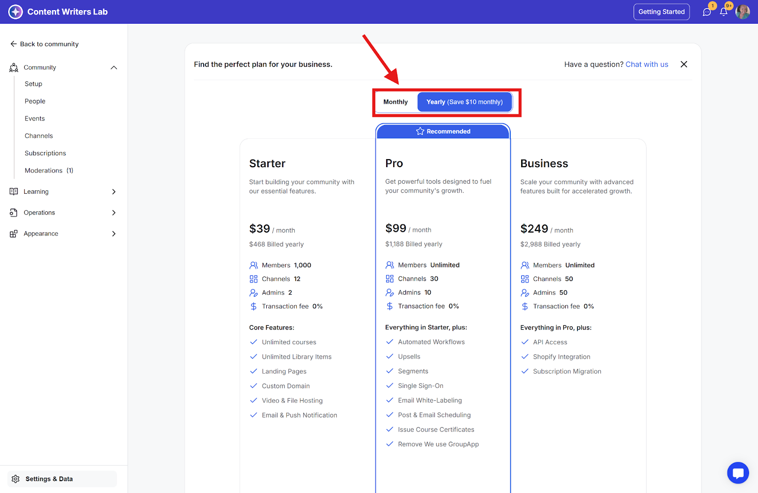Open Events in the Community menu
This screenshot has height=493, width=758.
tap(35, 118)
